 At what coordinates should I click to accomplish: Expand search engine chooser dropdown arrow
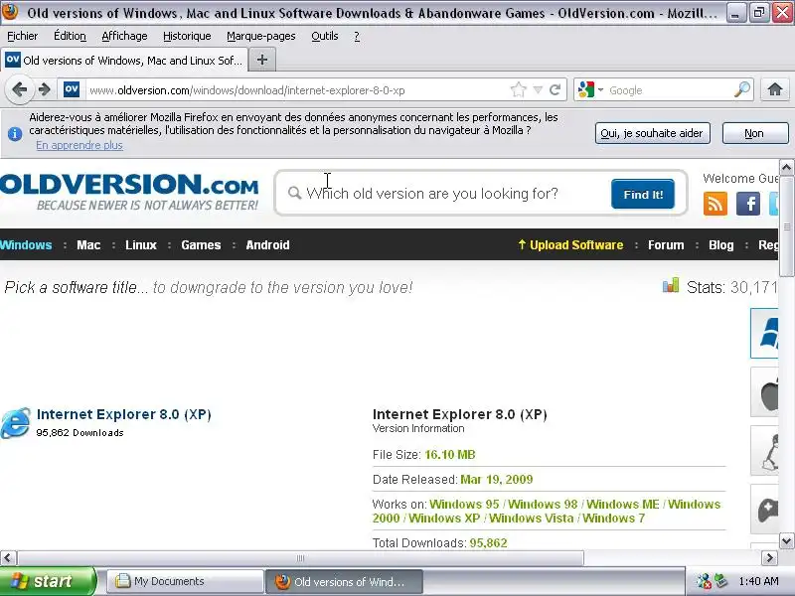(600, 89)
